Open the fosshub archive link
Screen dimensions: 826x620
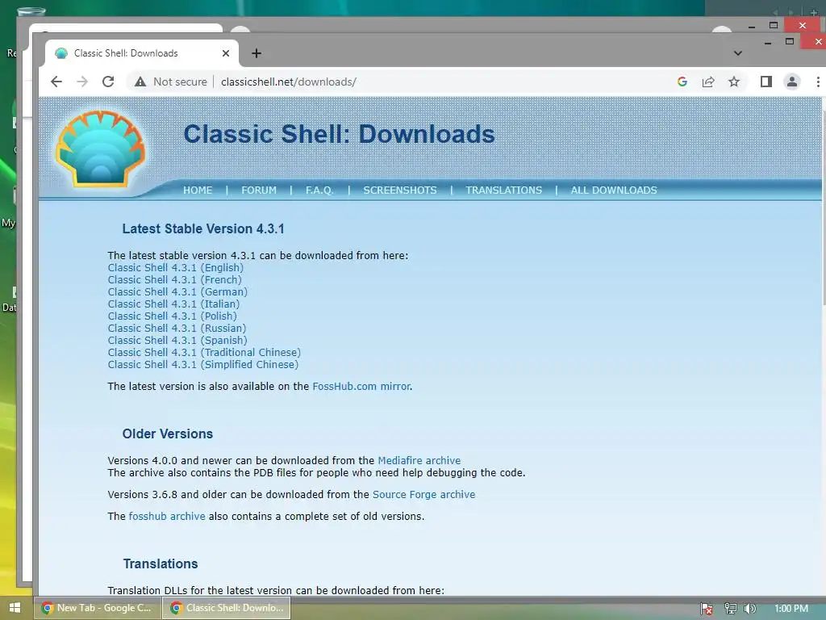[167, 516]
